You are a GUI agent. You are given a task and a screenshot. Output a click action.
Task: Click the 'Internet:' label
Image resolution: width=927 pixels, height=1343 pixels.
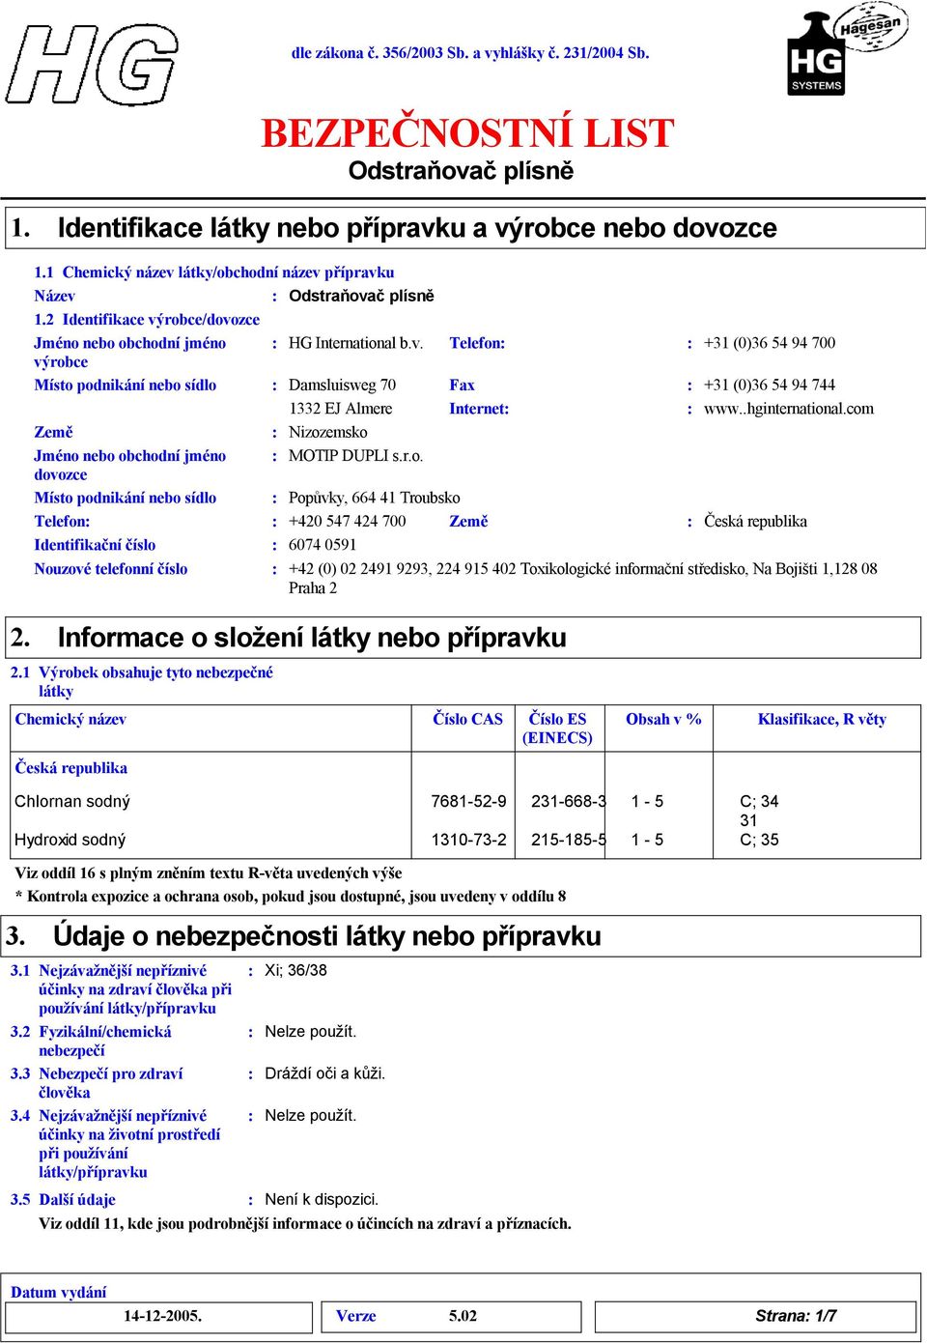coord(479,409)
